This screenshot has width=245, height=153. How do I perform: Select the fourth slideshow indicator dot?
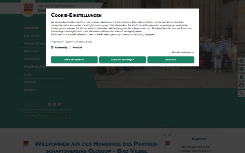pyautogui.click(x=165, y=126)
